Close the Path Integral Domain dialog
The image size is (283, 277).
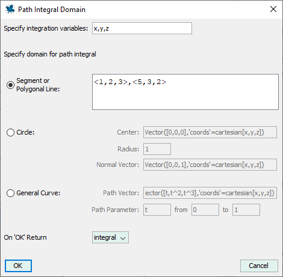coord(273,9)
